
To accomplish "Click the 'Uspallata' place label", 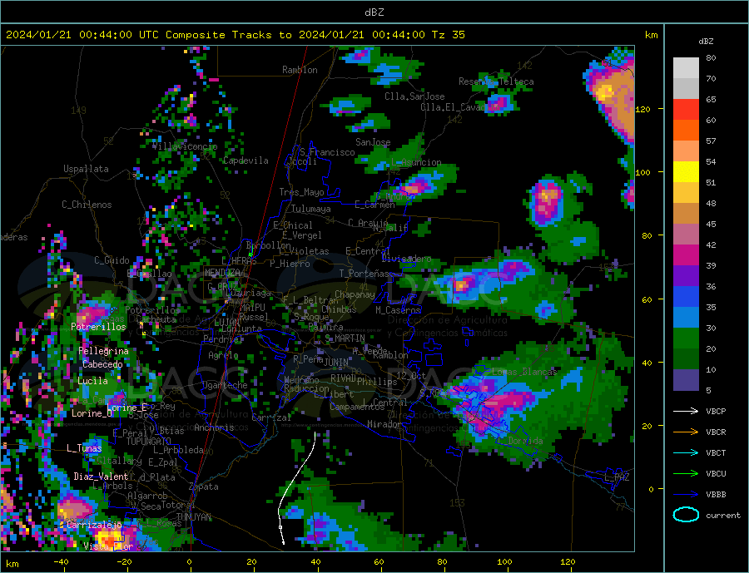I will [86, 169].
